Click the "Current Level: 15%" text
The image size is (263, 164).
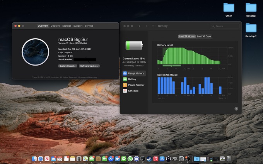pos(134,59)
